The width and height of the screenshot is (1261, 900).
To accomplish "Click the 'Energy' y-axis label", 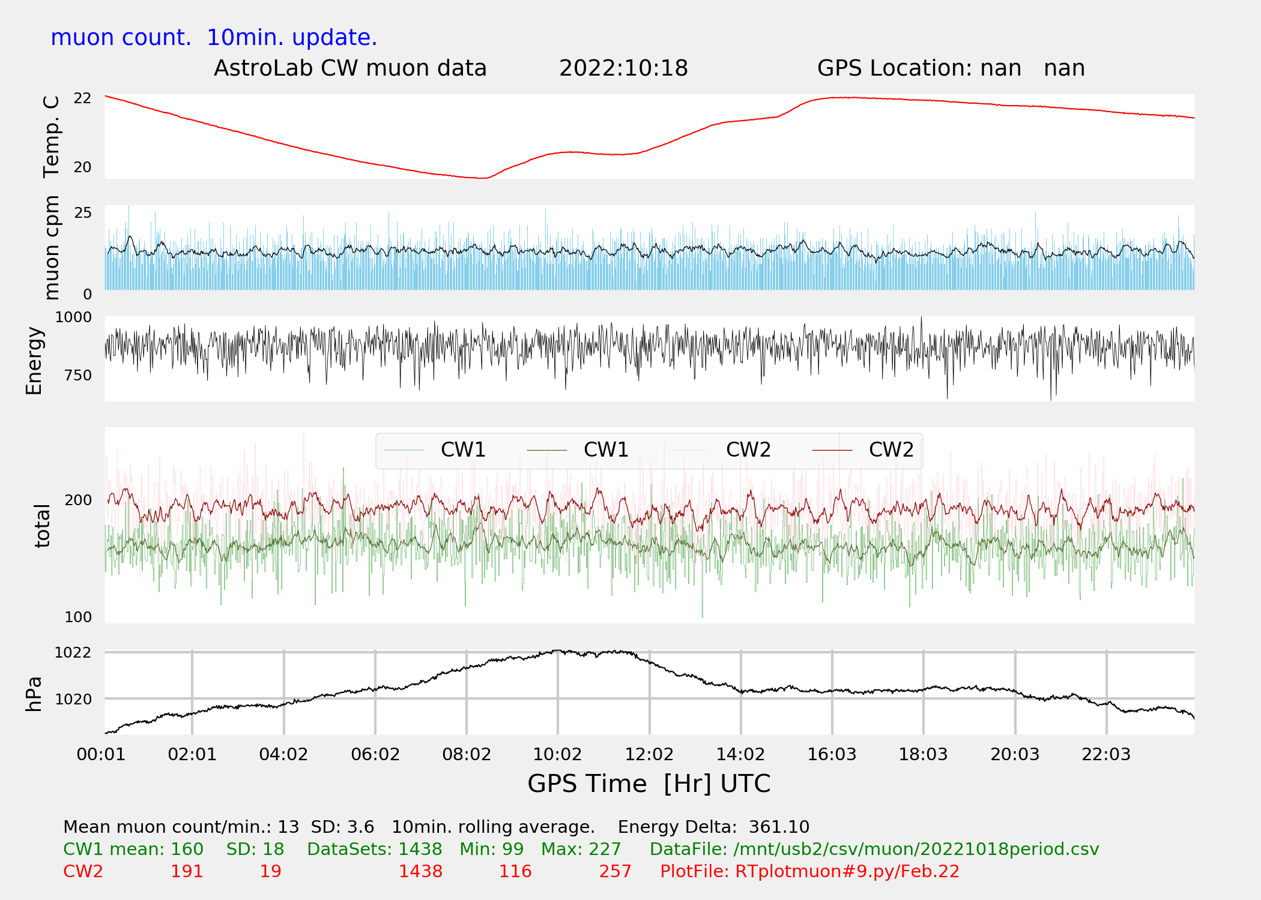I will [34, 361].
